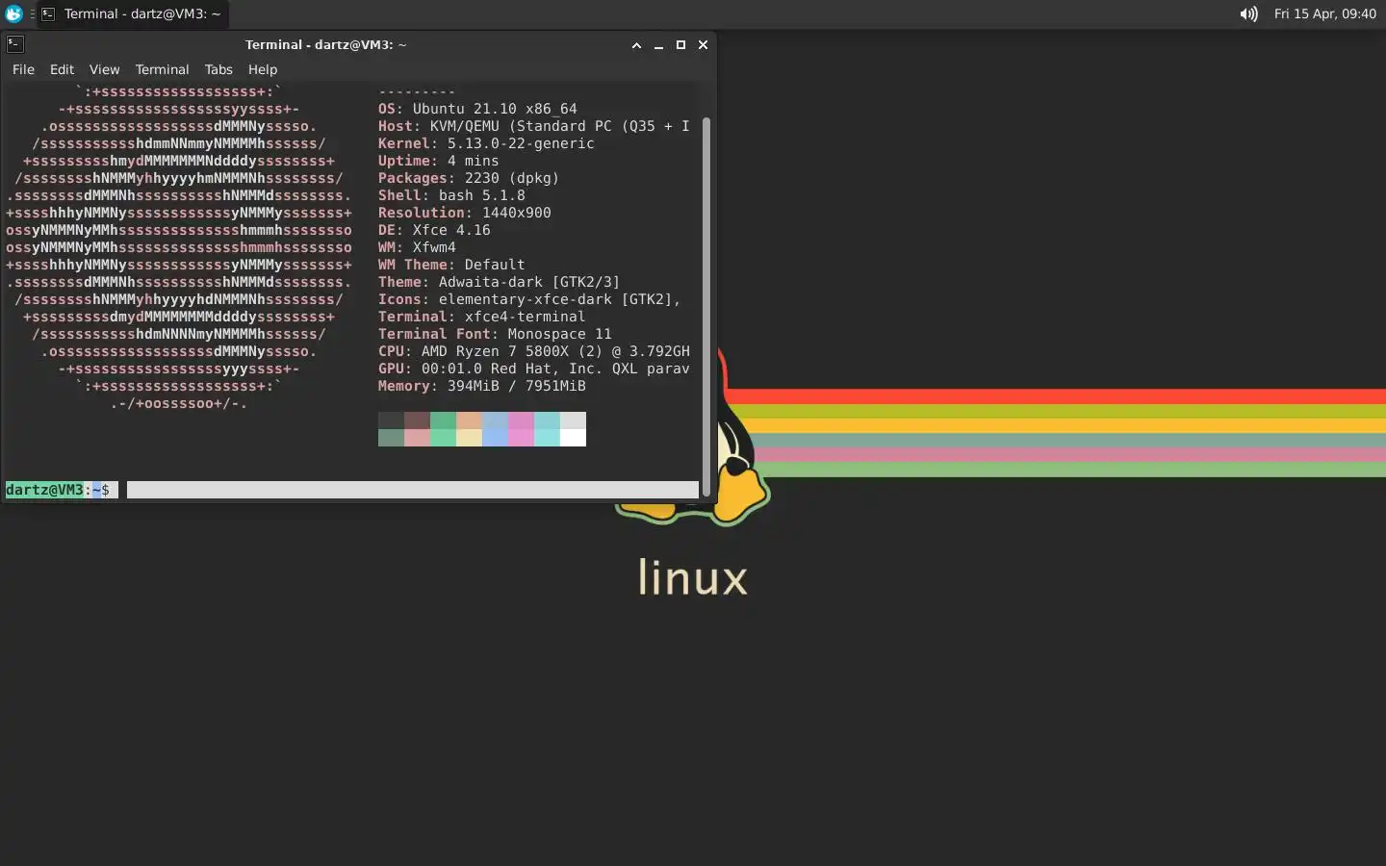Shade the terminal window with the up-arrow button
This screenshot has width=1386, height=866.
coord(636,45)
